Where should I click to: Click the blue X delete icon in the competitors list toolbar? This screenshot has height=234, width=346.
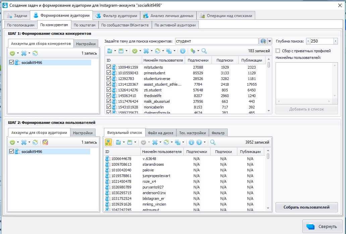click(x=146, y=51)
